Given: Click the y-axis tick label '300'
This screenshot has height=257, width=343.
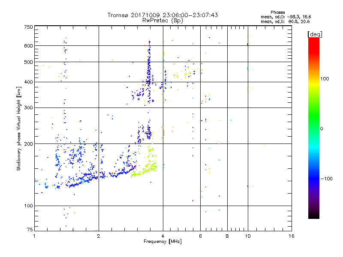Looking at the screenshot, I should click(28, 108).
